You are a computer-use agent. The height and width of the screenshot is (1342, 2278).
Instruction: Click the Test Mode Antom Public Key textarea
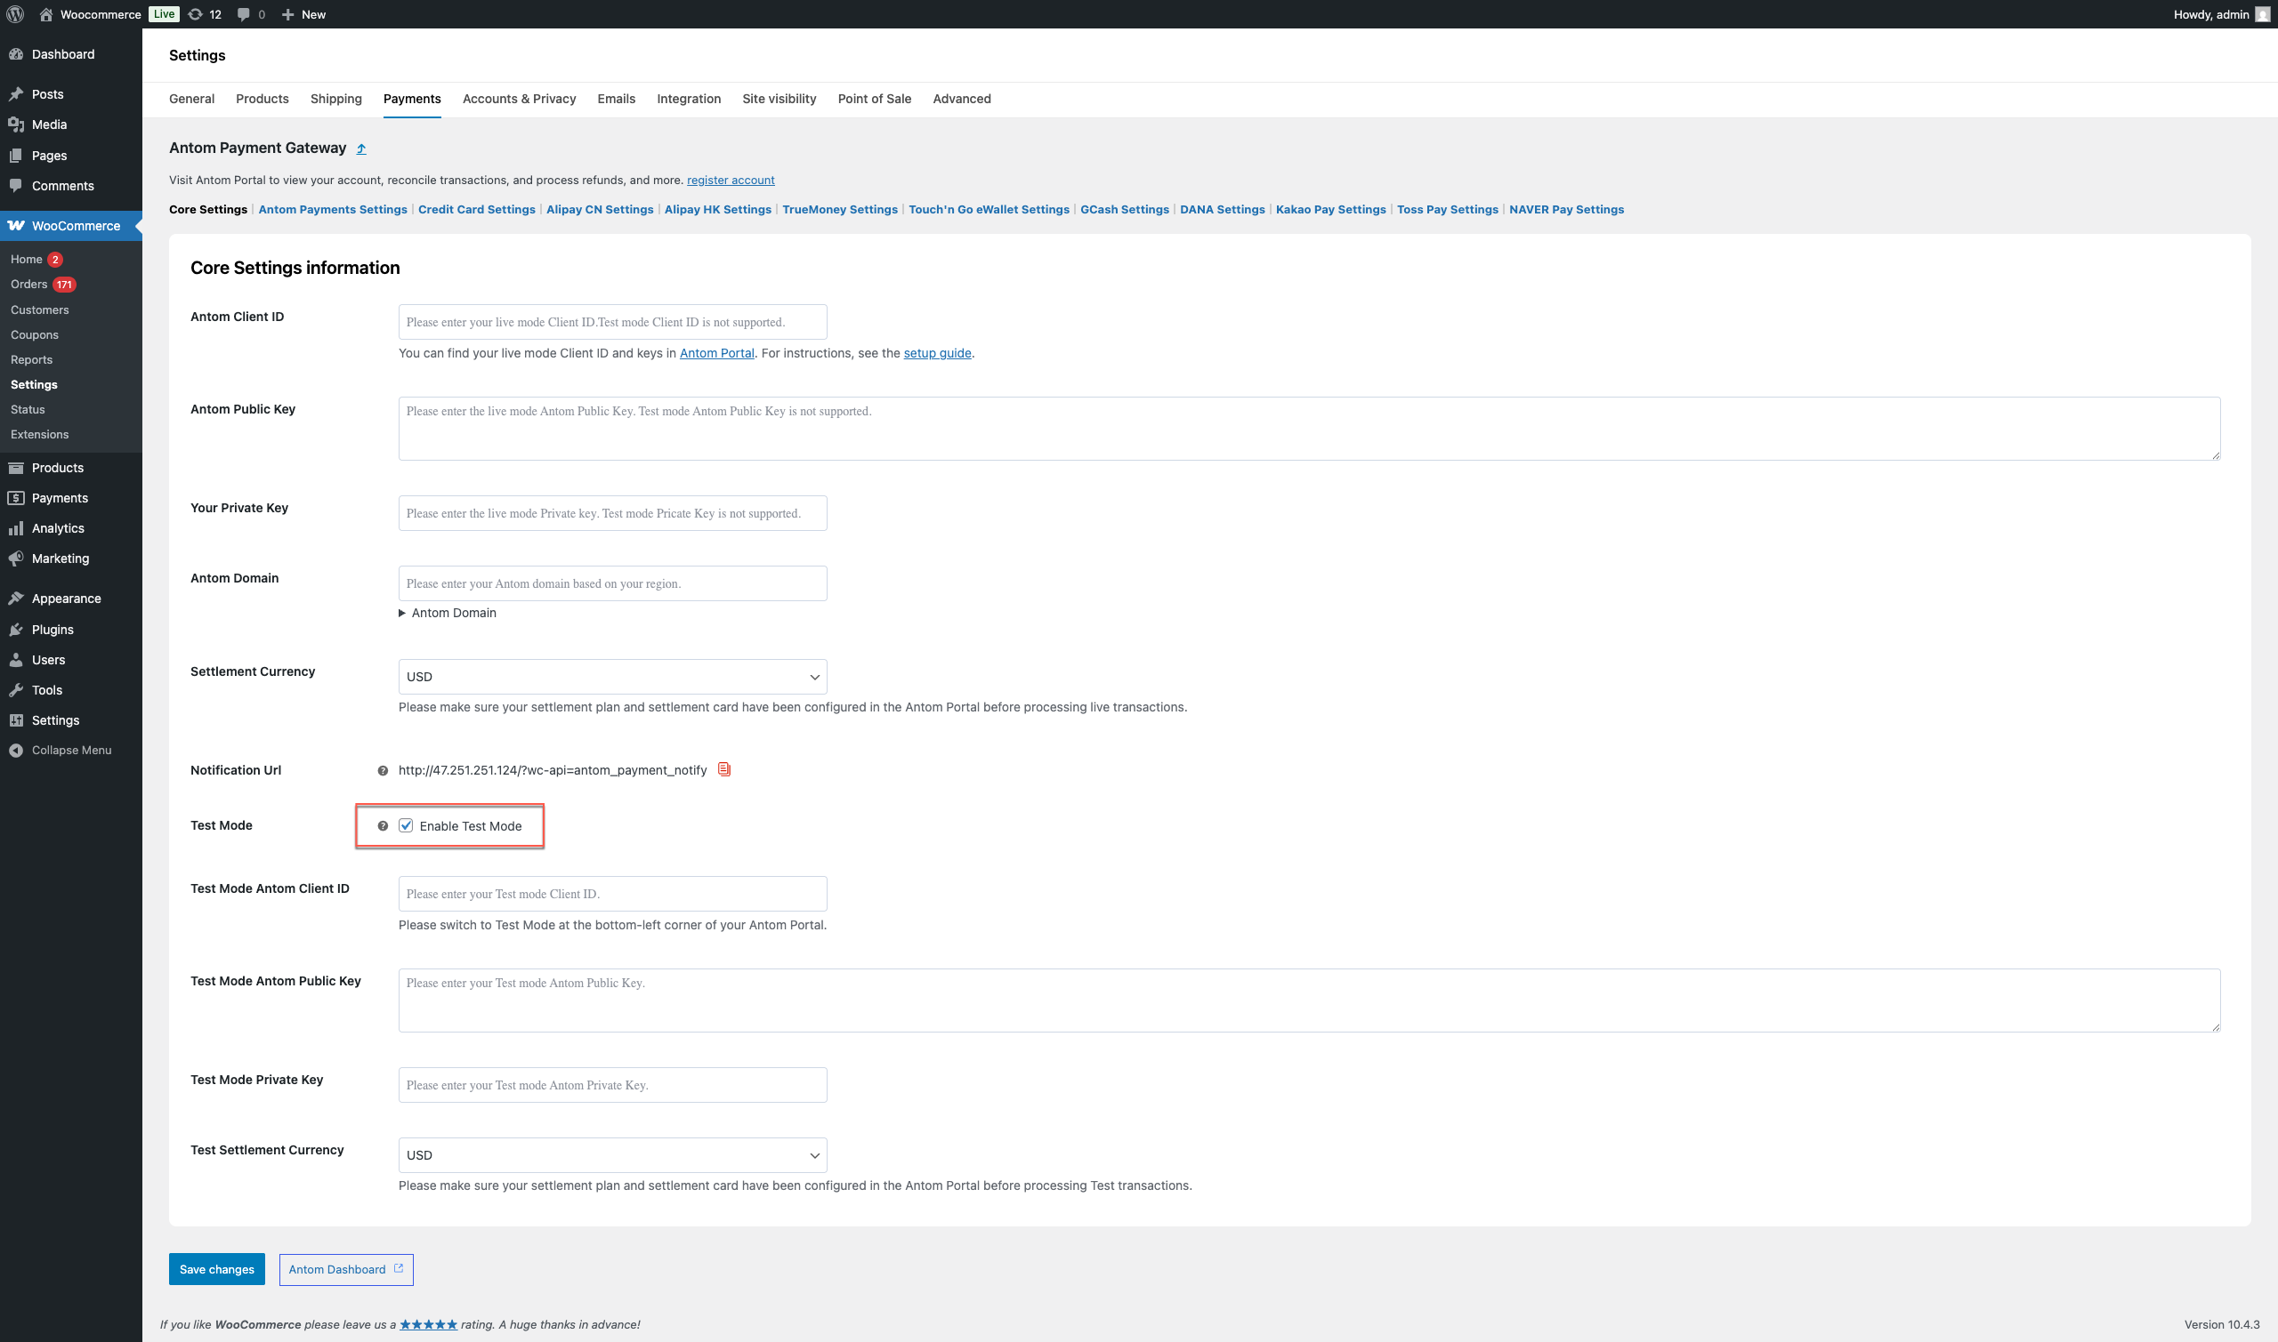click(1309, 1000)
